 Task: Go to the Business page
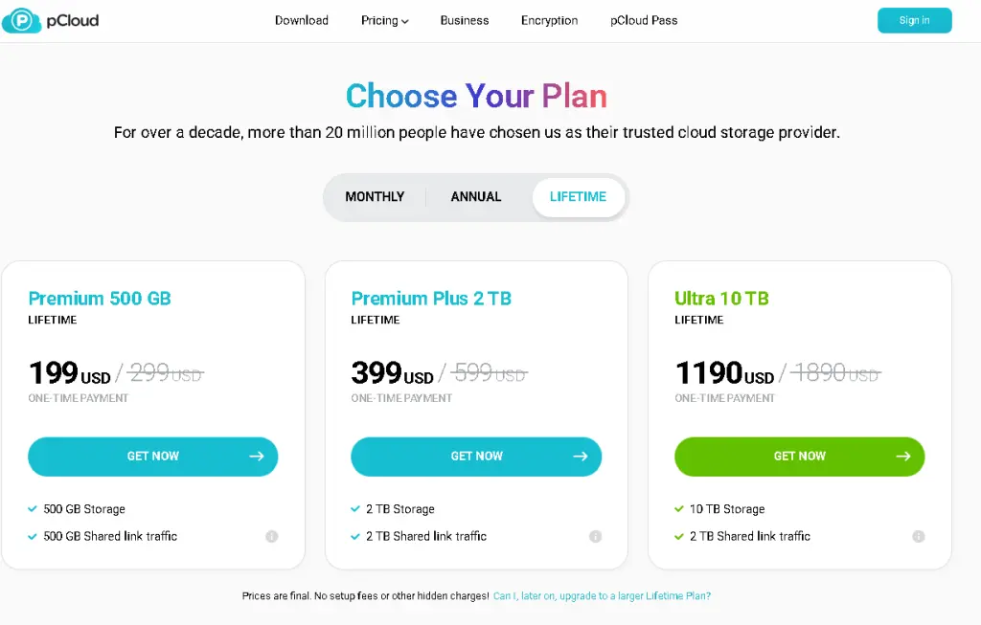[465, 21]
